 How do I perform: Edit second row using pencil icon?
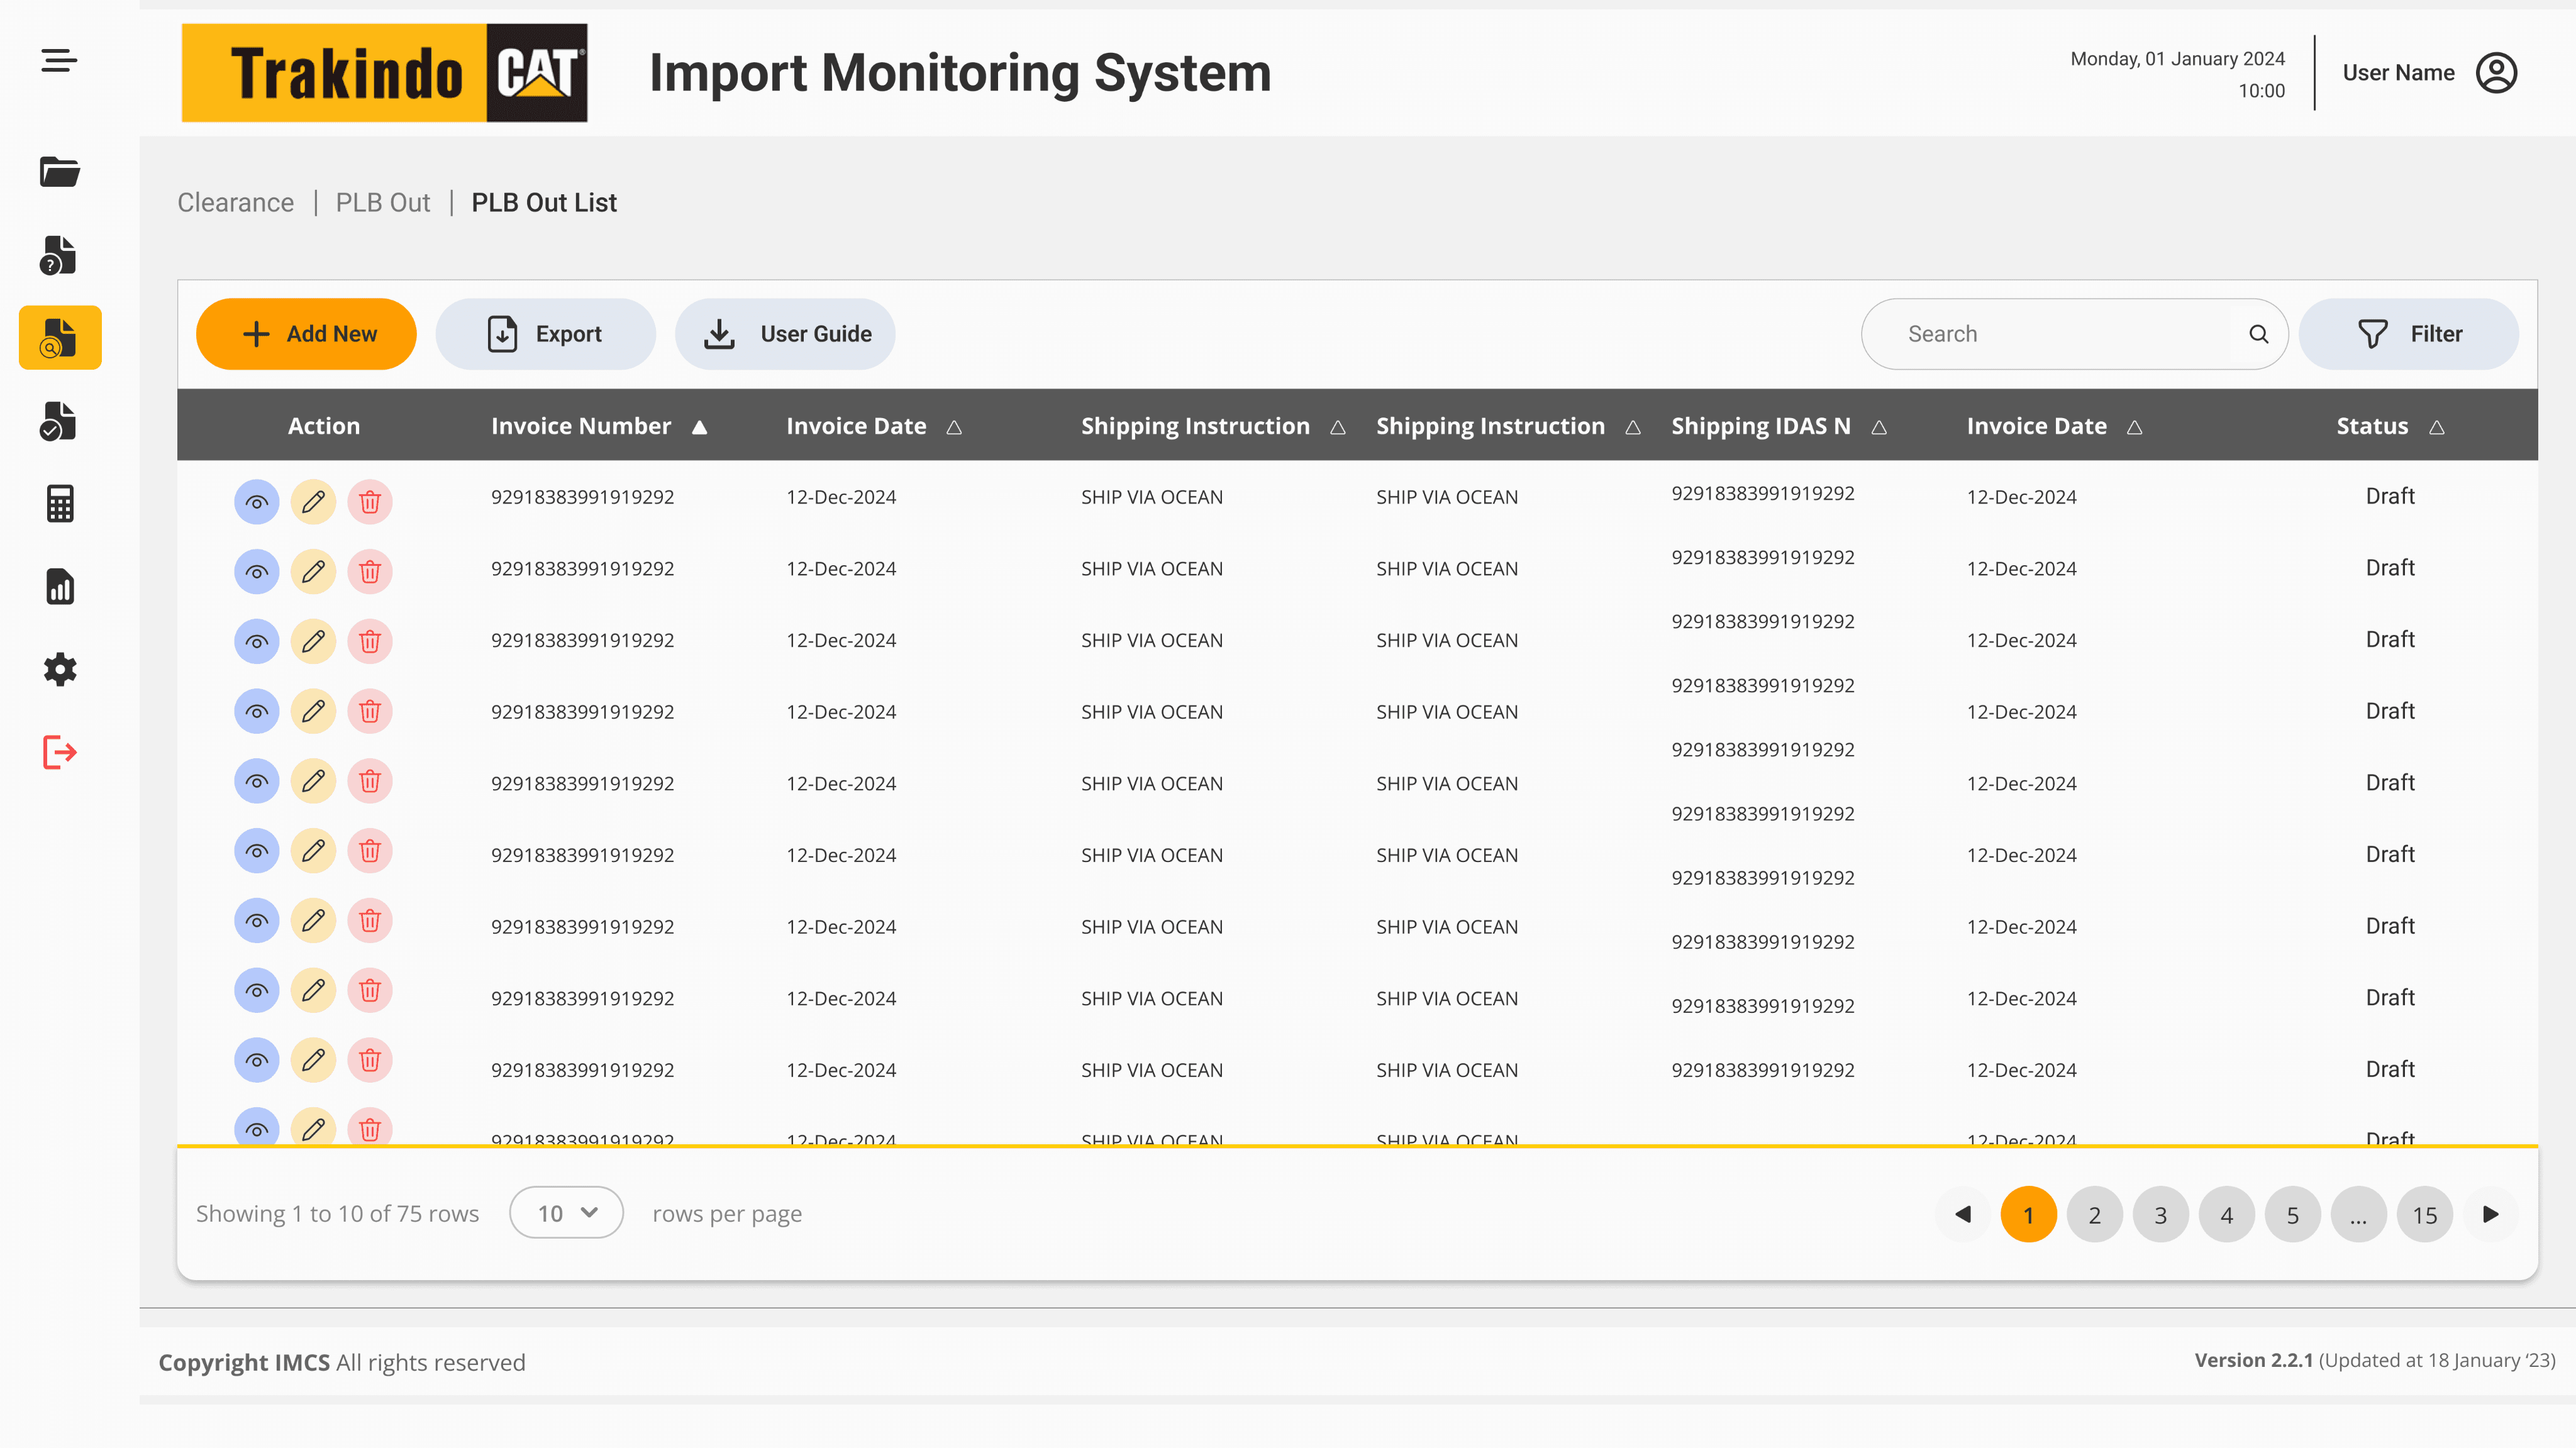pyautogui.click(x=313, y=571)
